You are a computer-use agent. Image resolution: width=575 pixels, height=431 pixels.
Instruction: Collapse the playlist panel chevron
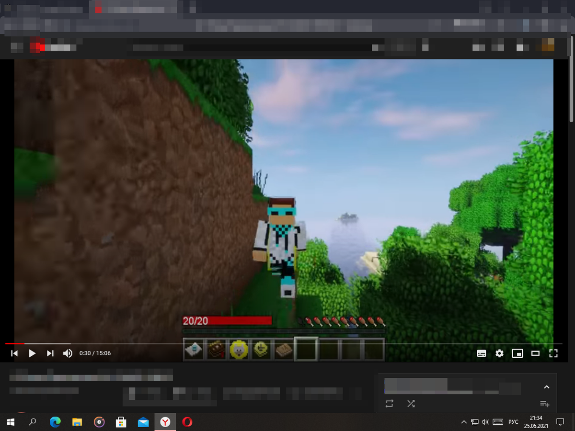[x=546, y=387]
